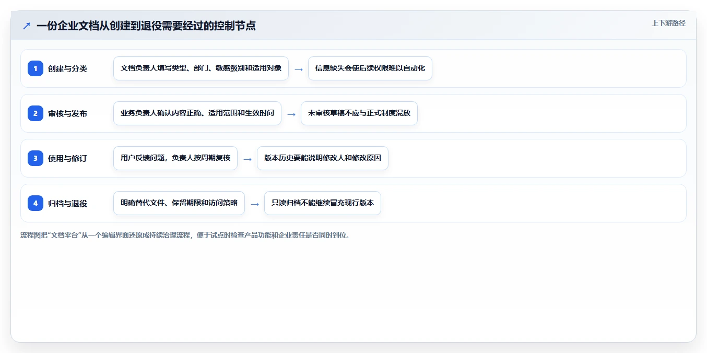Click the arrow in the 归档与退役 row
Viewport: 707px width, 353px height.
point(255,204)
